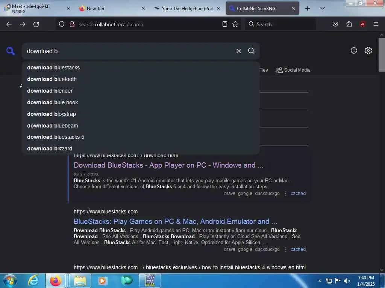The height and width of the screenshot is (288, 385).
Task: Open Download BlueStacks App Player result
Action: pos(168,165)
